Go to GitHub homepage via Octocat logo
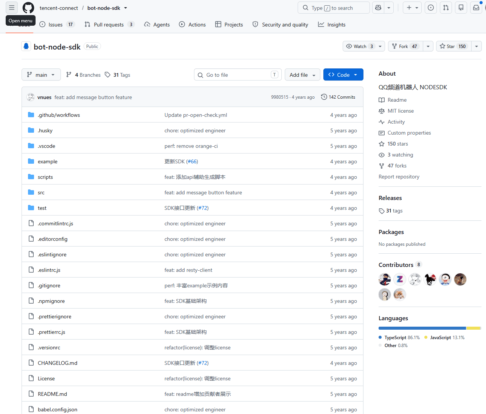Screen dimensions: 486x414 [x=28, y=8]
